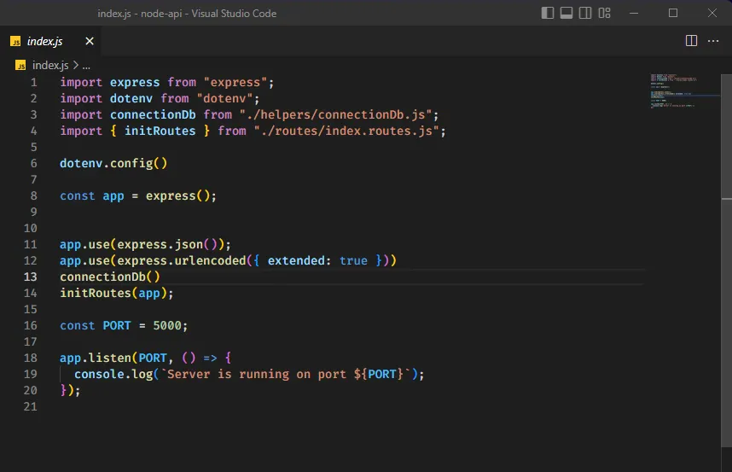Image resolution: width=732 pixels, height=472 pixels.
Task: Click the "./helpers/connectionDb.js" import path
Action: click(335, 115)
